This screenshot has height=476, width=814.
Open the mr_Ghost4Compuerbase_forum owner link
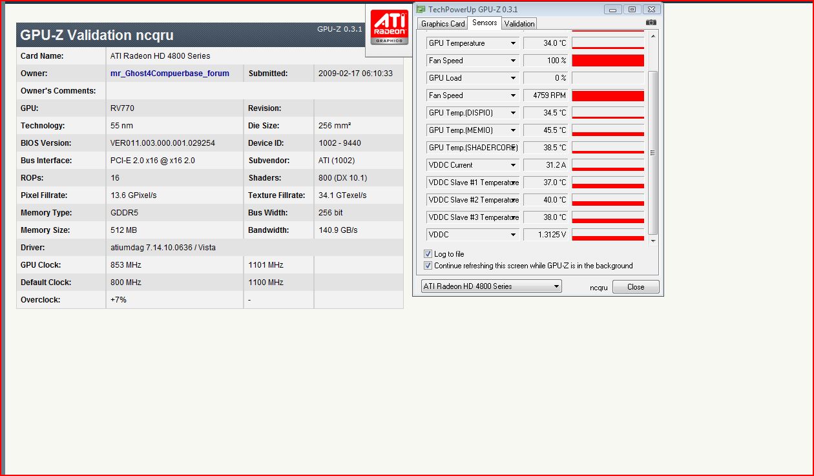pyautogui.click(x=170, y=74)
